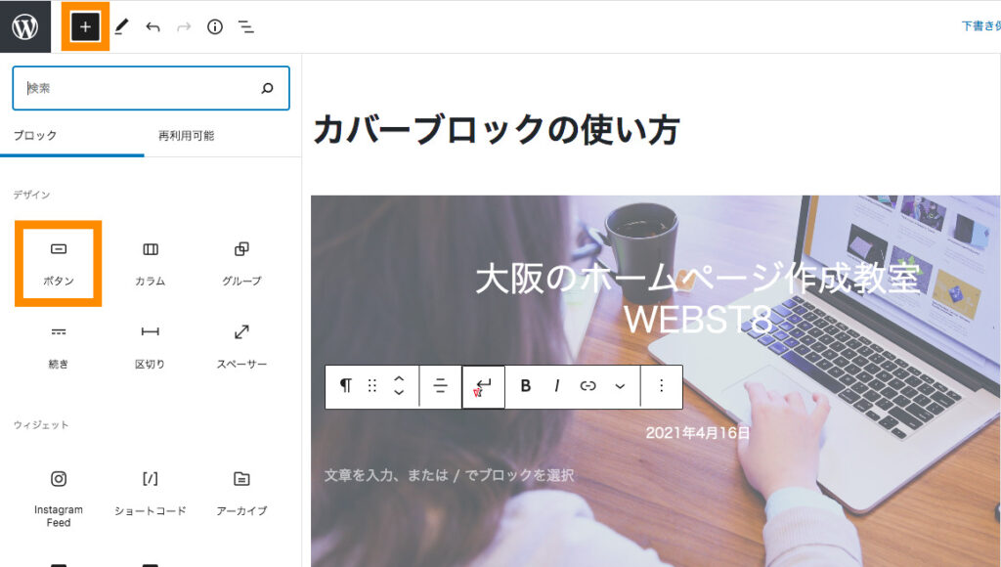This screenshot has height=567, width=1001.
Task: Click the date text 2021年4月16日
Action: tap(698, 433)
